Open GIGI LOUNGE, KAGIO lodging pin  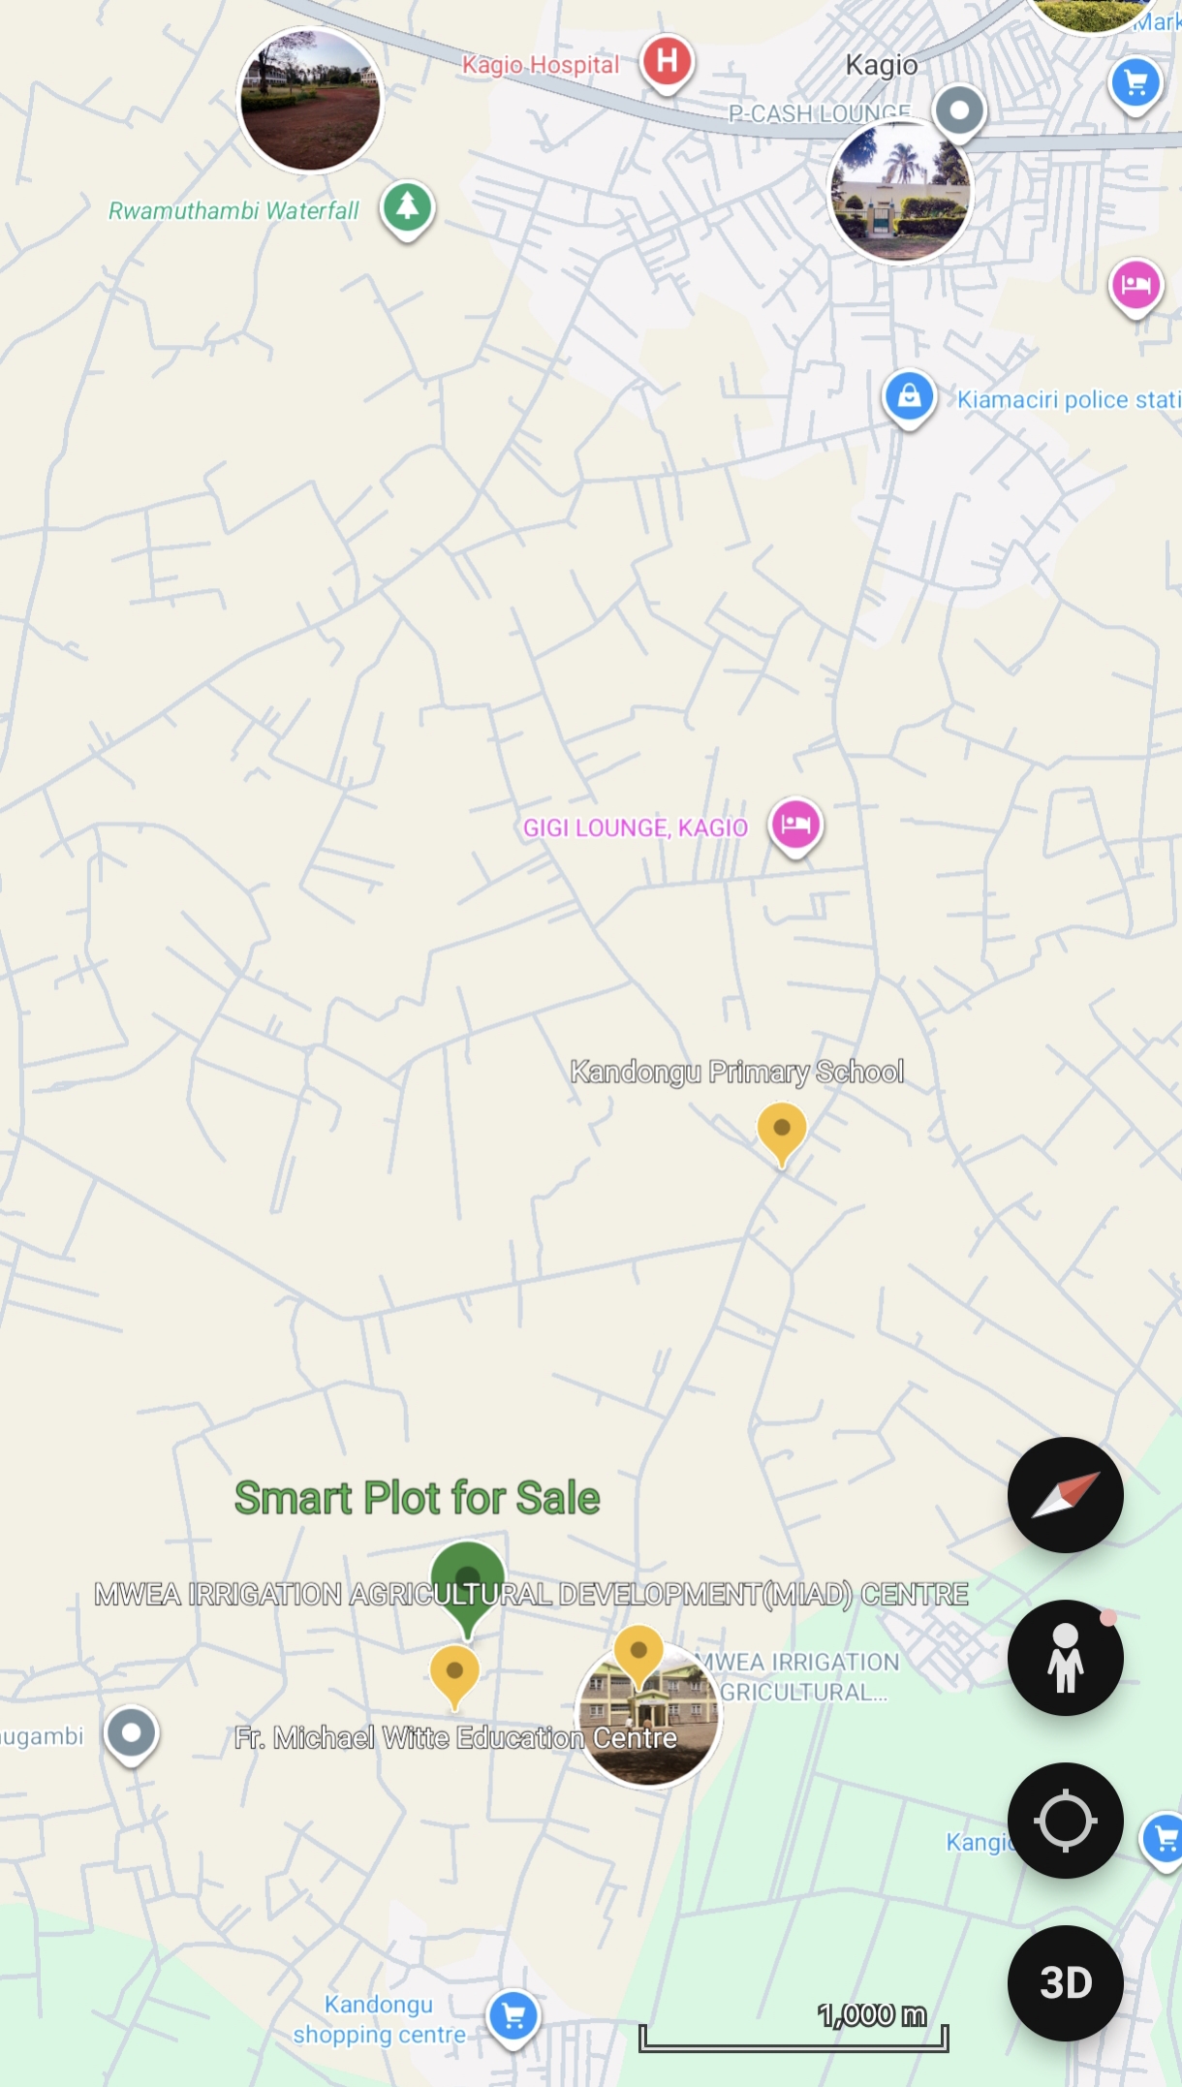click(x=795, y=826)
